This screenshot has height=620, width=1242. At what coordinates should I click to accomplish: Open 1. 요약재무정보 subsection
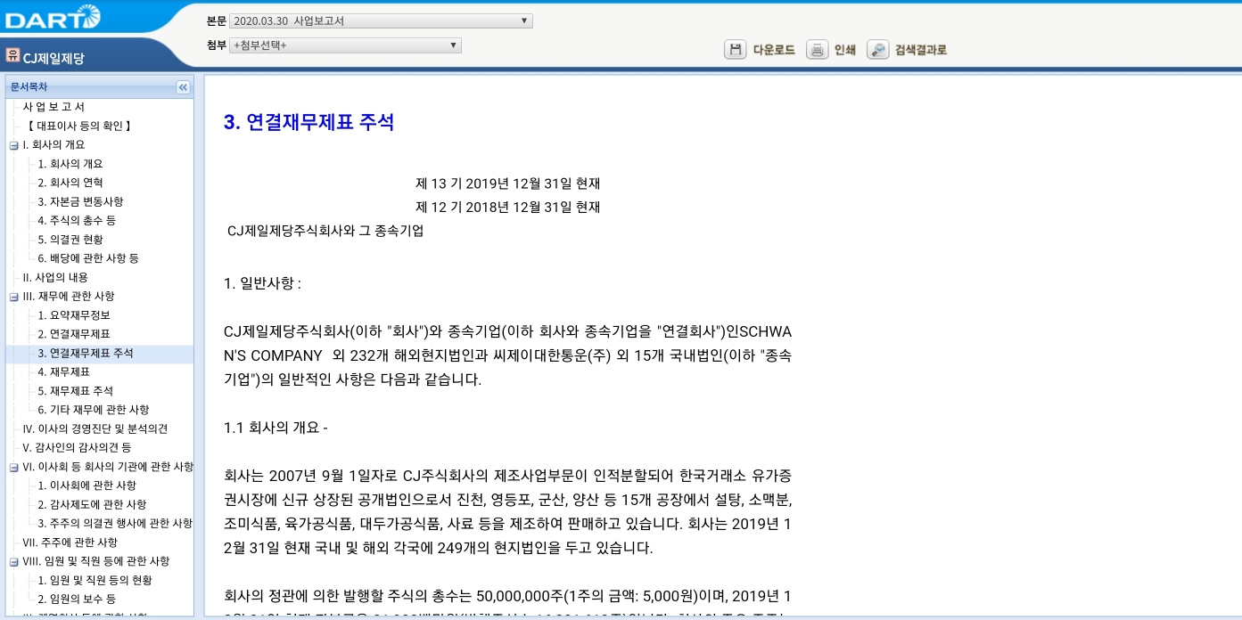[x=74, y=315]
